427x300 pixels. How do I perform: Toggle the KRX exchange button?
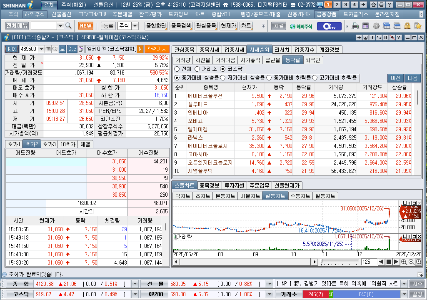pos(12,49)
